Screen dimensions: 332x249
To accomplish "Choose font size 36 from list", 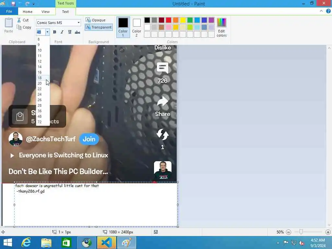I will click(43, 111).
